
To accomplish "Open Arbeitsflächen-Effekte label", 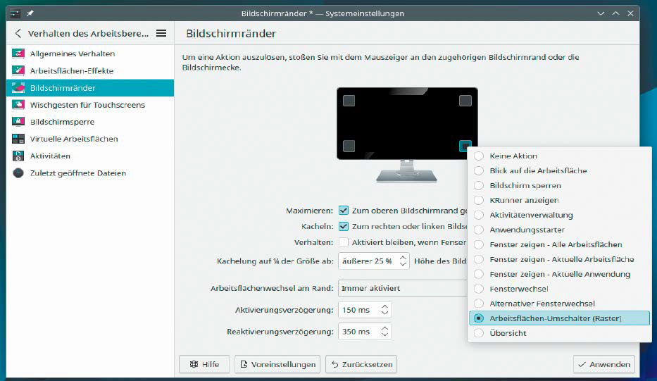I will (72, 71).
